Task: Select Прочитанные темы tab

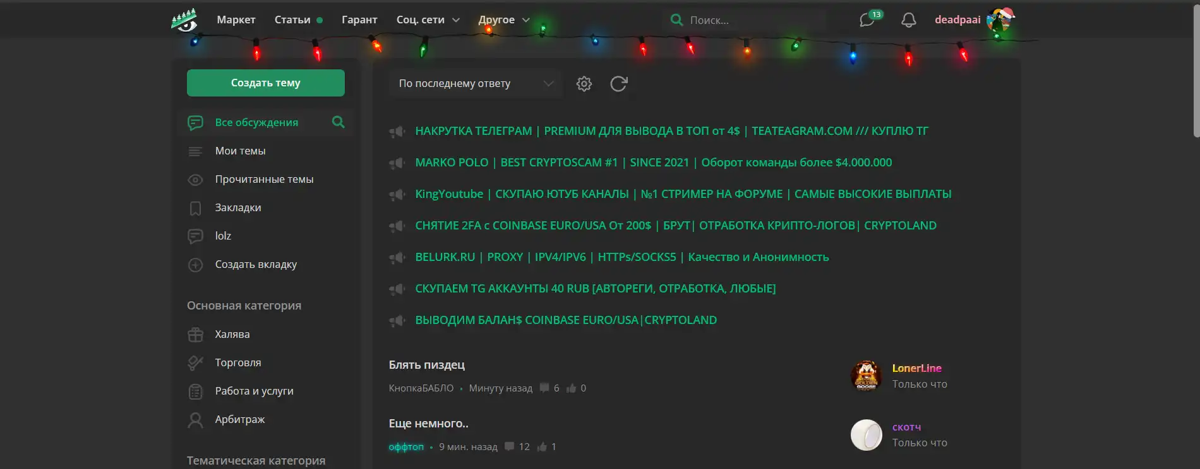Action: click(264, 180)
